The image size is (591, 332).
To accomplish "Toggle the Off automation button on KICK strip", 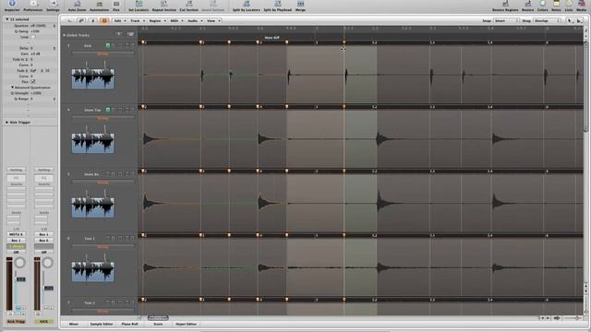I will tap(43, 252).
